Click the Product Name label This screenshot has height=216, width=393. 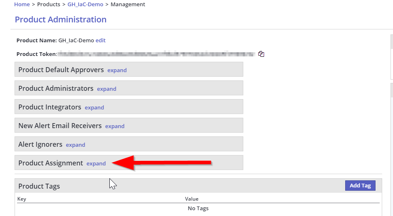tap(36, 41)
